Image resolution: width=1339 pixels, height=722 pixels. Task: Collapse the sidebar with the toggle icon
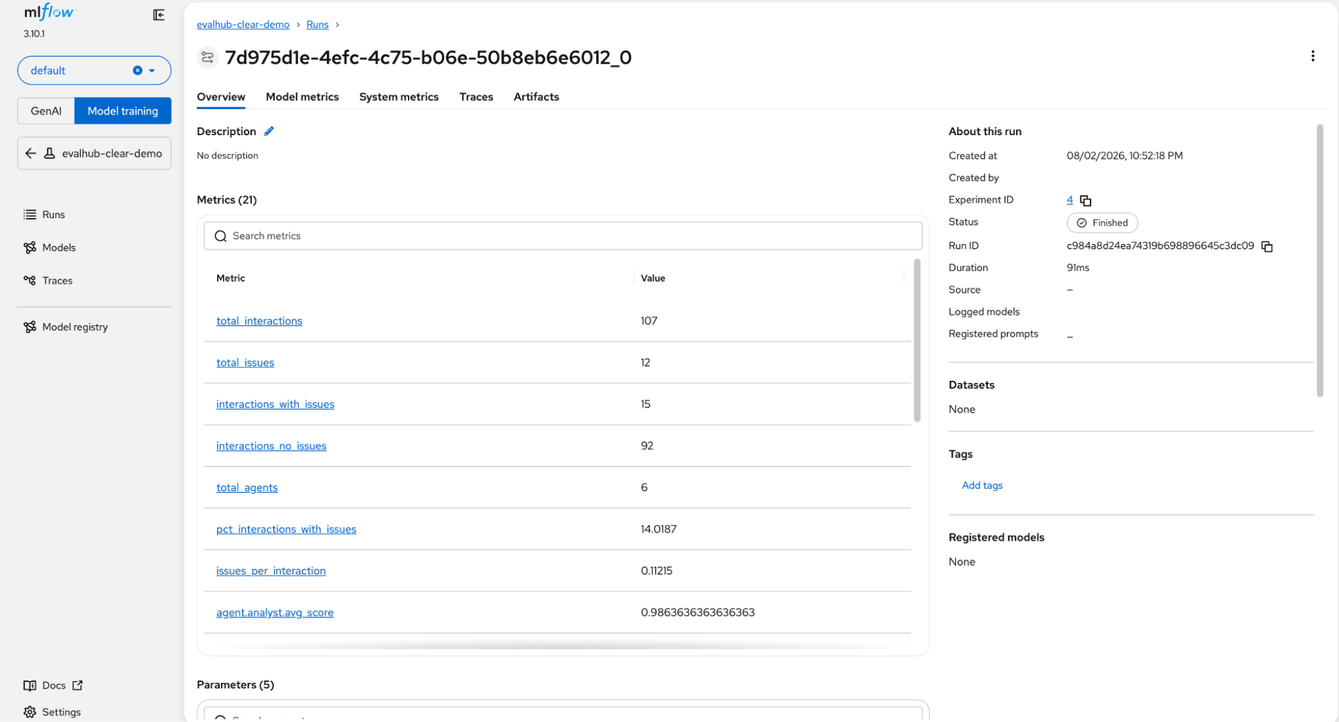pyautogui.click(x=159, y=15)
